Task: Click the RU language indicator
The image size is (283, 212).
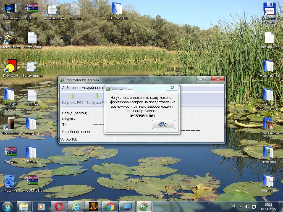Action: pyautogui.click(x=233, y=206)
